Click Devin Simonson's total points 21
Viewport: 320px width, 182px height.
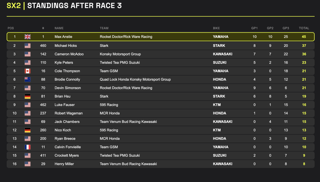click(x=304, y=88)
